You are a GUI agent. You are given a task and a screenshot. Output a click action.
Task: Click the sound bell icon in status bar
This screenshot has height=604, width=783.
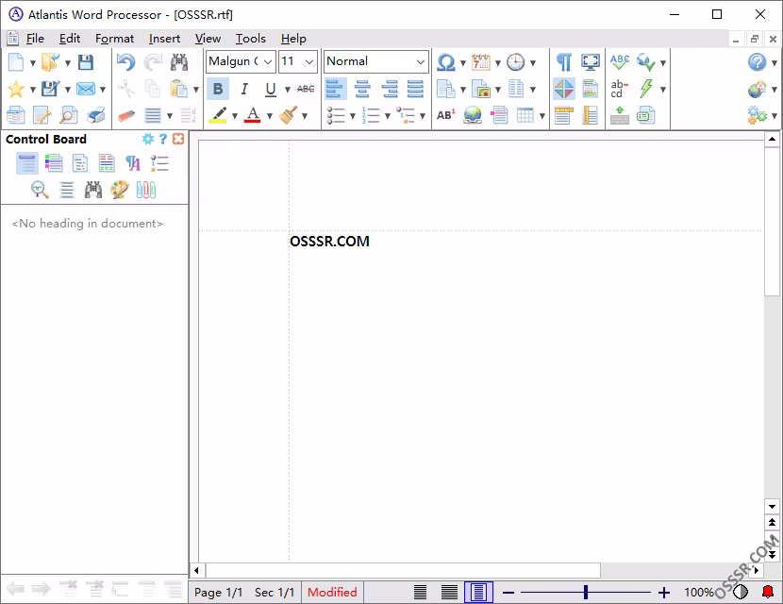[768, 592]
